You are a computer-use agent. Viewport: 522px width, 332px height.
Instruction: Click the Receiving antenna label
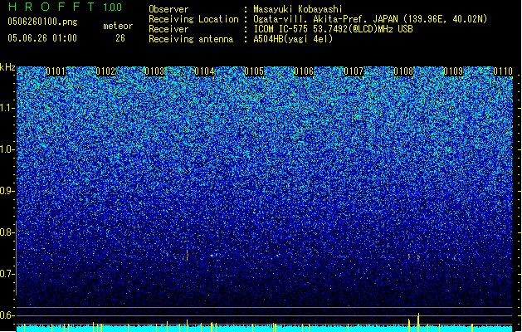pyautogui.click(x=191, y=39)
